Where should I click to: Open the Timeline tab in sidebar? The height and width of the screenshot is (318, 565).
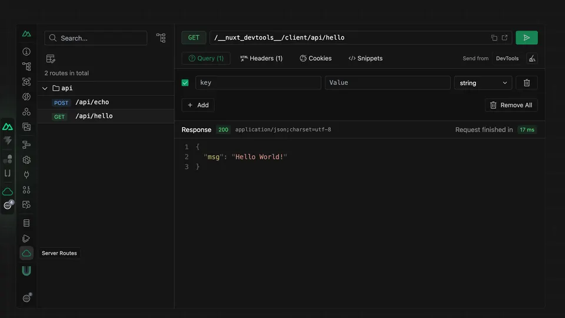click(26, 145)
